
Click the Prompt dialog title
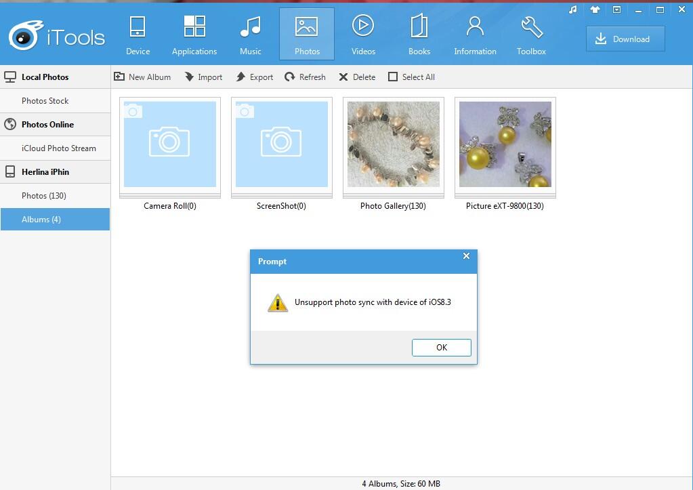pyautogui.click(x=272, y=262)
